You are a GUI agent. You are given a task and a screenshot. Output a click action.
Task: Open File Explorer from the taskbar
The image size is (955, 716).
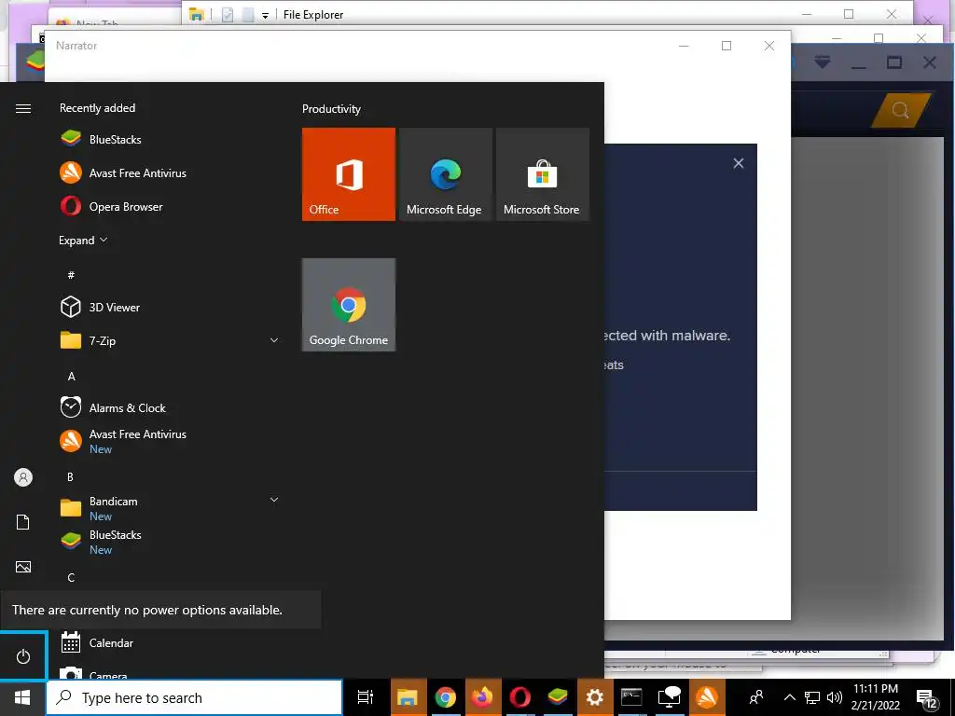(x=408, y=697)
